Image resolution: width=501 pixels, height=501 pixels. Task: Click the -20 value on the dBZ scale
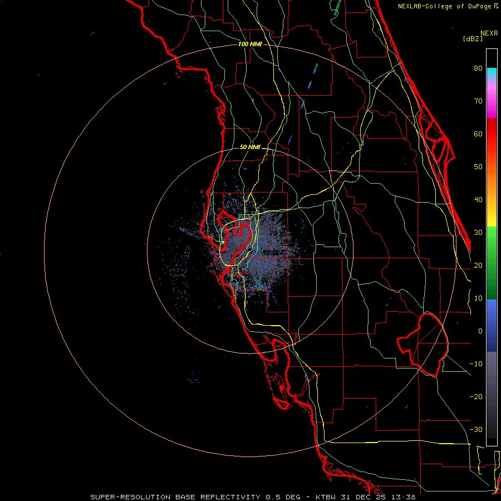click(x=476, y=396)
